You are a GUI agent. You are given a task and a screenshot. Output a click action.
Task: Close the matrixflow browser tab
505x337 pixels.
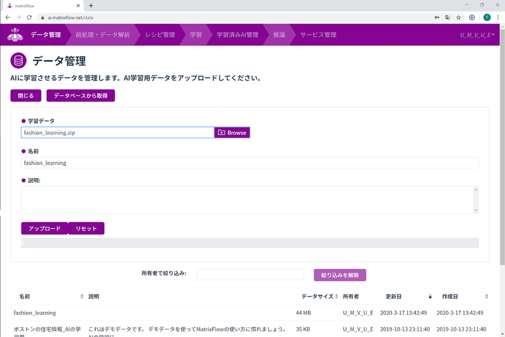pyautogui.click(x=78, y=6)
